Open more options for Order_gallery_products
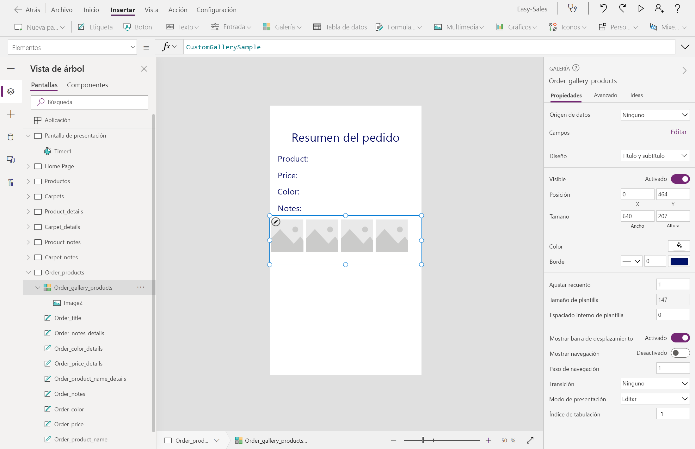Viewport: 695px width, 449px height. pyautogui.click(x=141, y=287)
